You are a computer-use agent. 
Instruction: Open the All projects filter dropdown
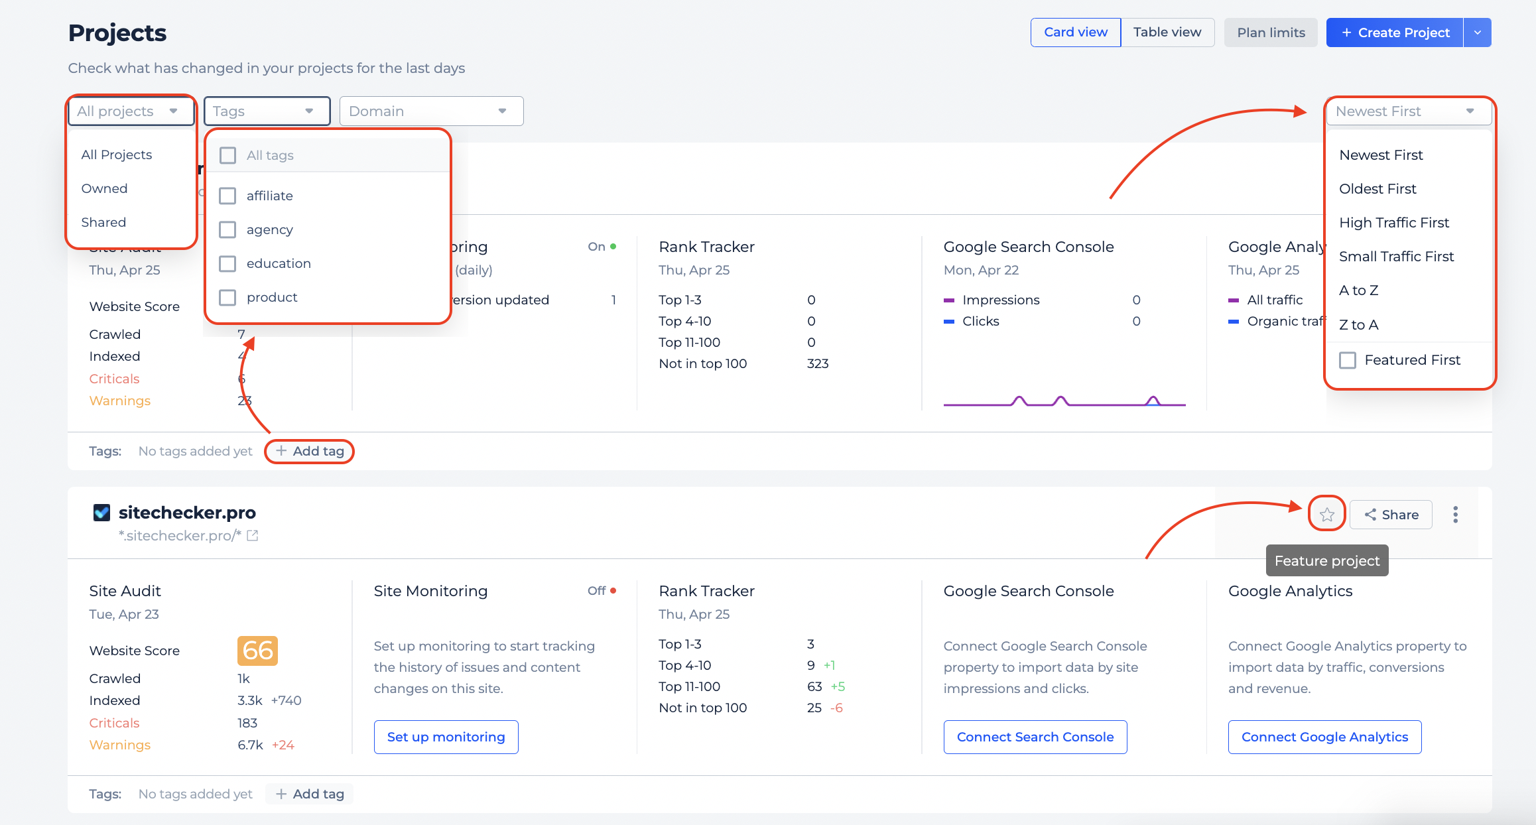pos(131,111)
